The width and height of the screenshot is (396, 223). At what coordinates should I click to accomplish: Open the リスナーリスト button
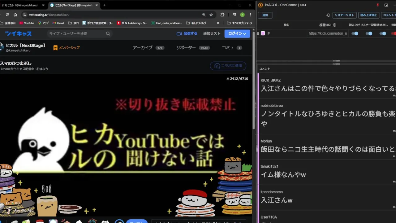tap(344, 15)
